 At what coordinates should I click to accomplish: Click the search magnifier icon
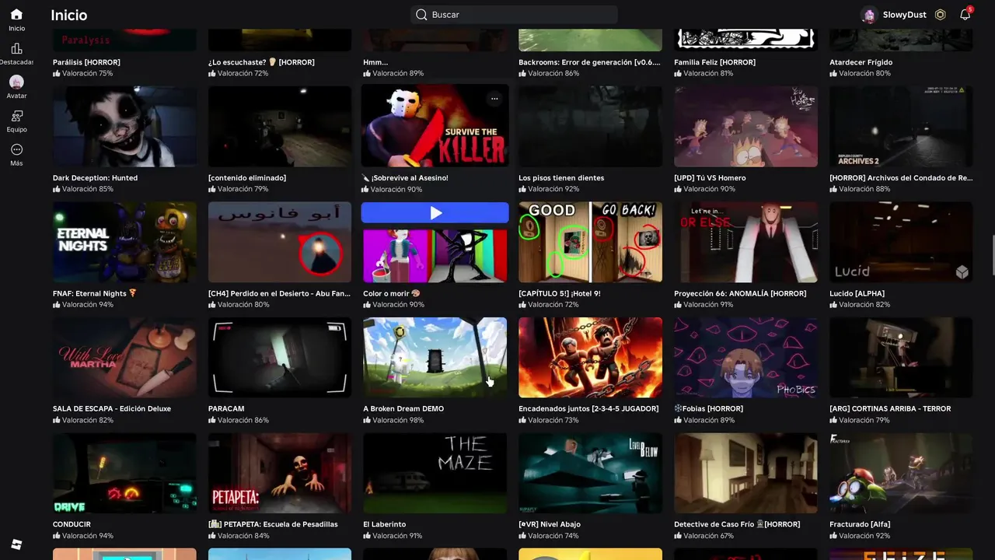pyautogui.click(x=421, y=15)
